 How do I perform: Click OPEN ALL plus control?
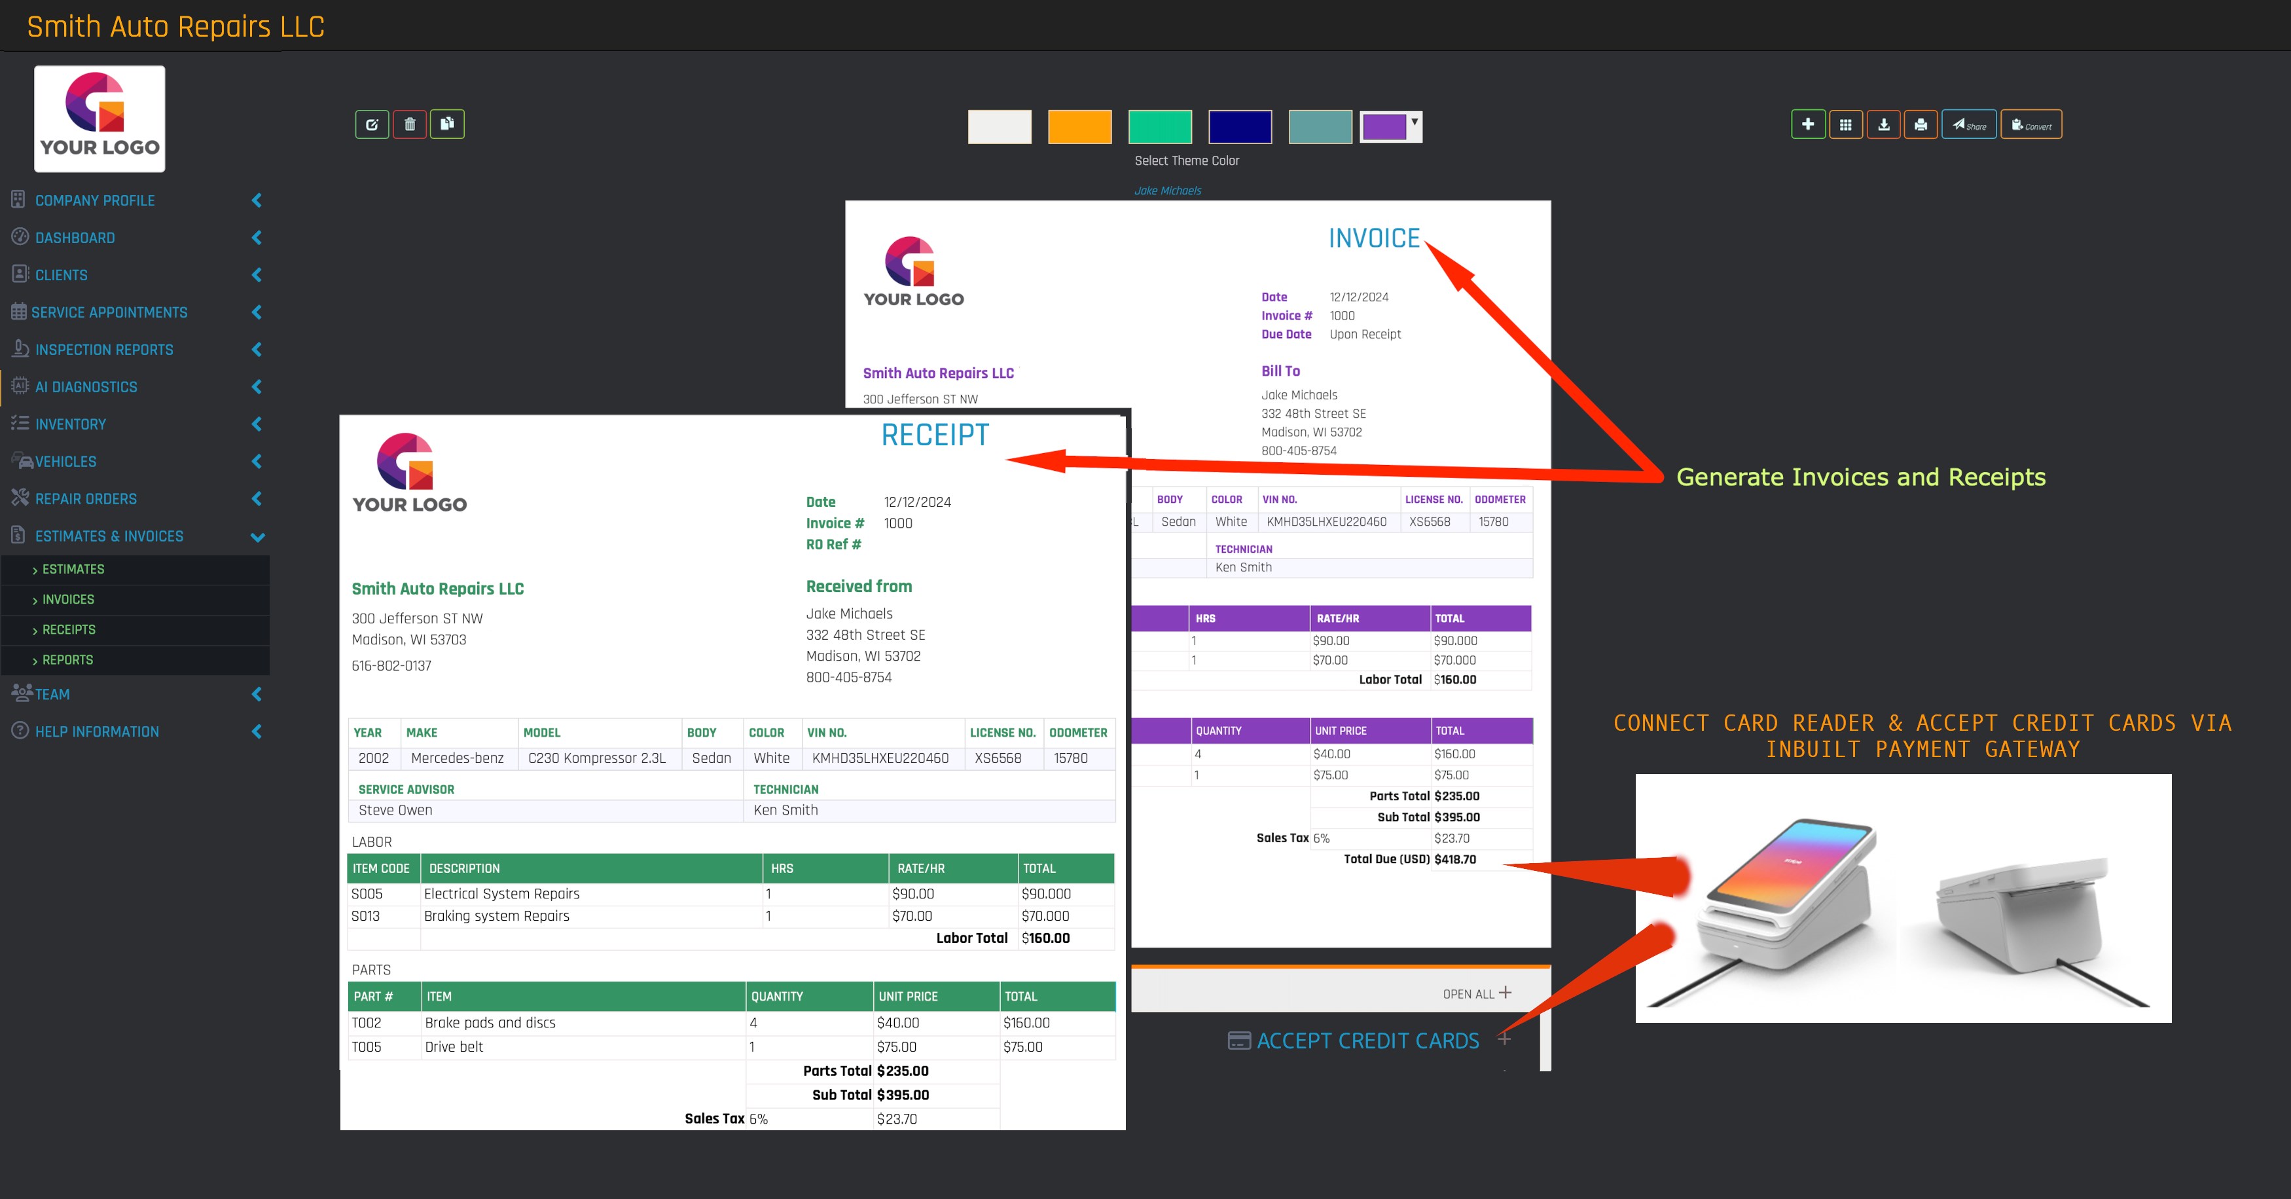1477,993
